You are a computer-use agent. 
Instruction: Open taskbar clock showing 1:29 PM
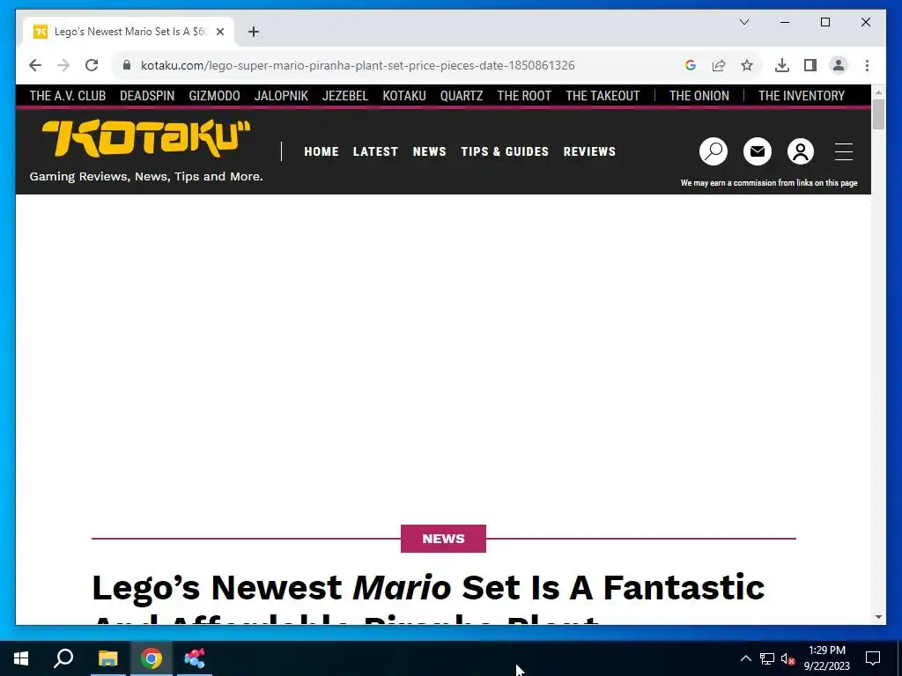click(826, 658)
